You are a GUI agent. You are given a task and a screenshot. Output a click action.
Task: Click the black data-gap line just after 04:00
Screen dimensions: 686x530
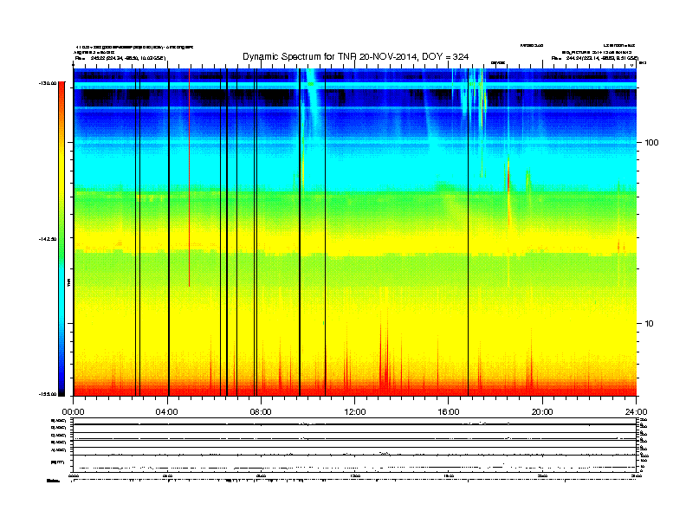tap(168, 232)
